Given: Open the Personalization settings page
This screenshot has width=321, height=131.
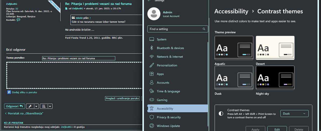Looking at the screenshot, I should coord(178,65).
